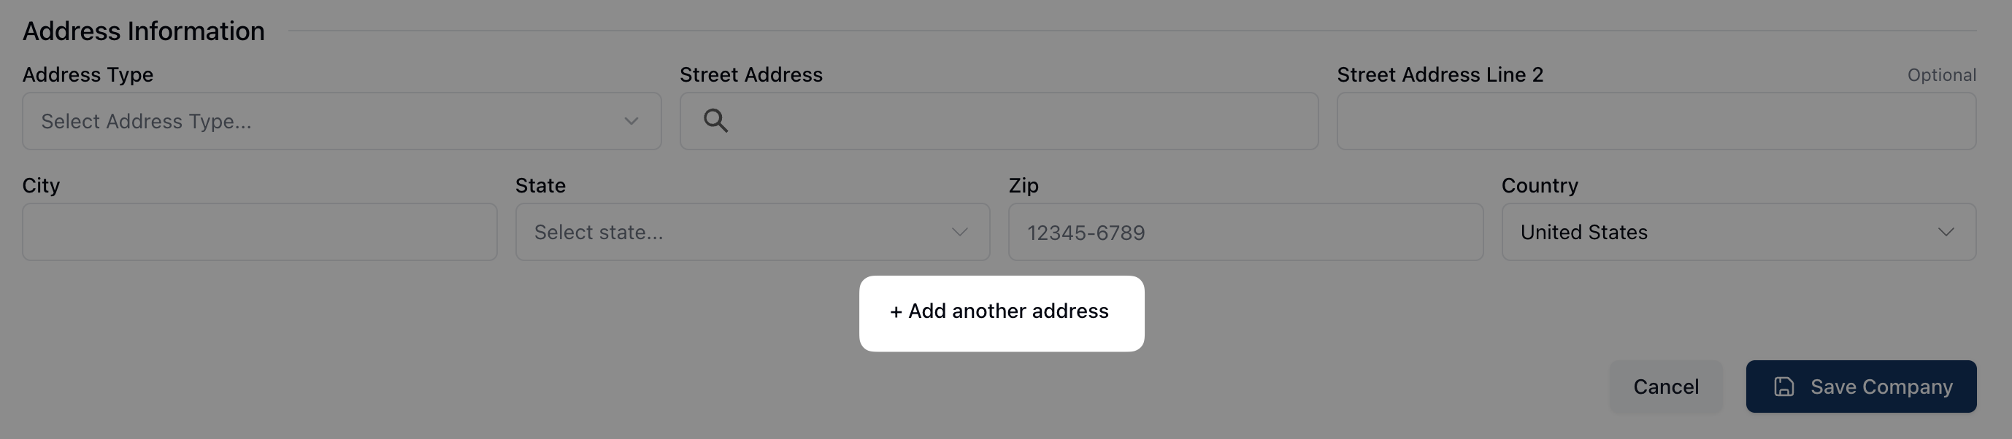Click the 'Country' field label
Screen dimensions: 2012x439
1540,185
